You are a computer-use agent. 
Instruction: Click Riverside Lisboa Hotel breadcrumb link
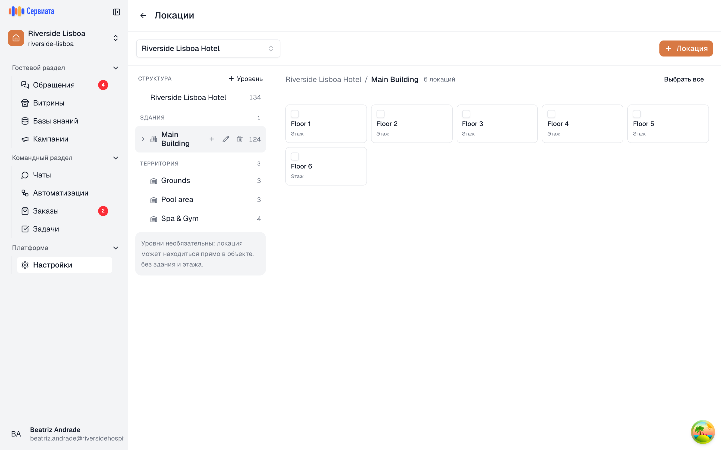pyautogui.click(x=323, y=79)
